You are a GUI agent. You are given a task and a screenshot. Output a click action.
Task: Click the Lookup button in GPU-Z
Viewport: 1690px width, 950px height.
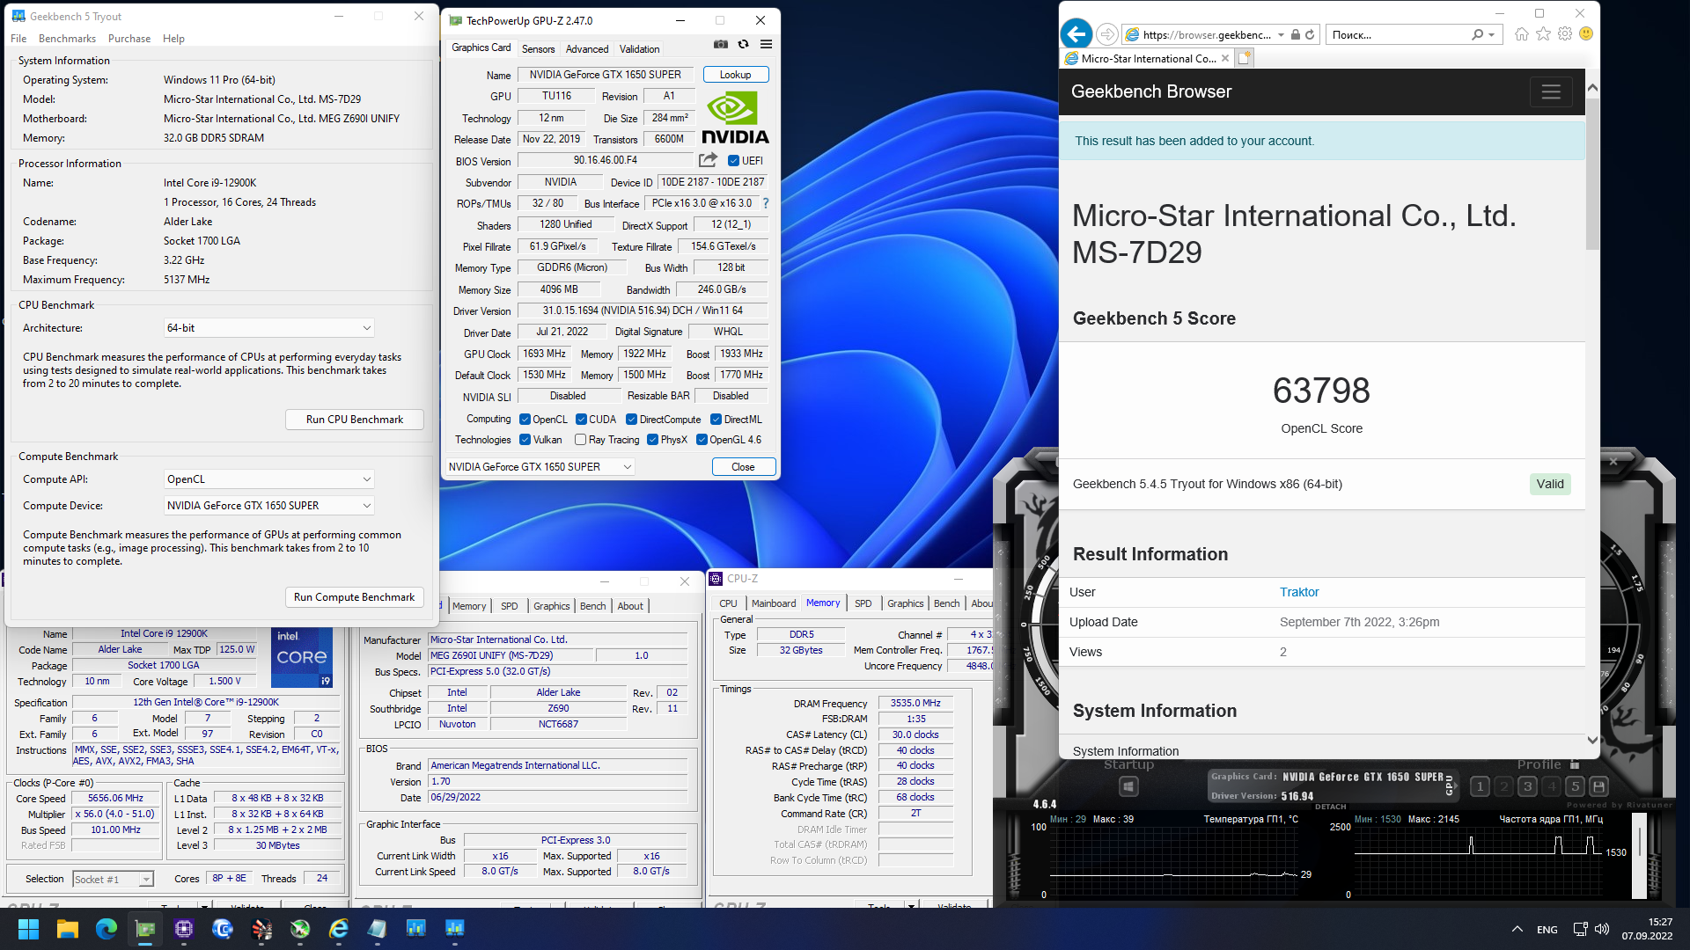pos(735,75)
